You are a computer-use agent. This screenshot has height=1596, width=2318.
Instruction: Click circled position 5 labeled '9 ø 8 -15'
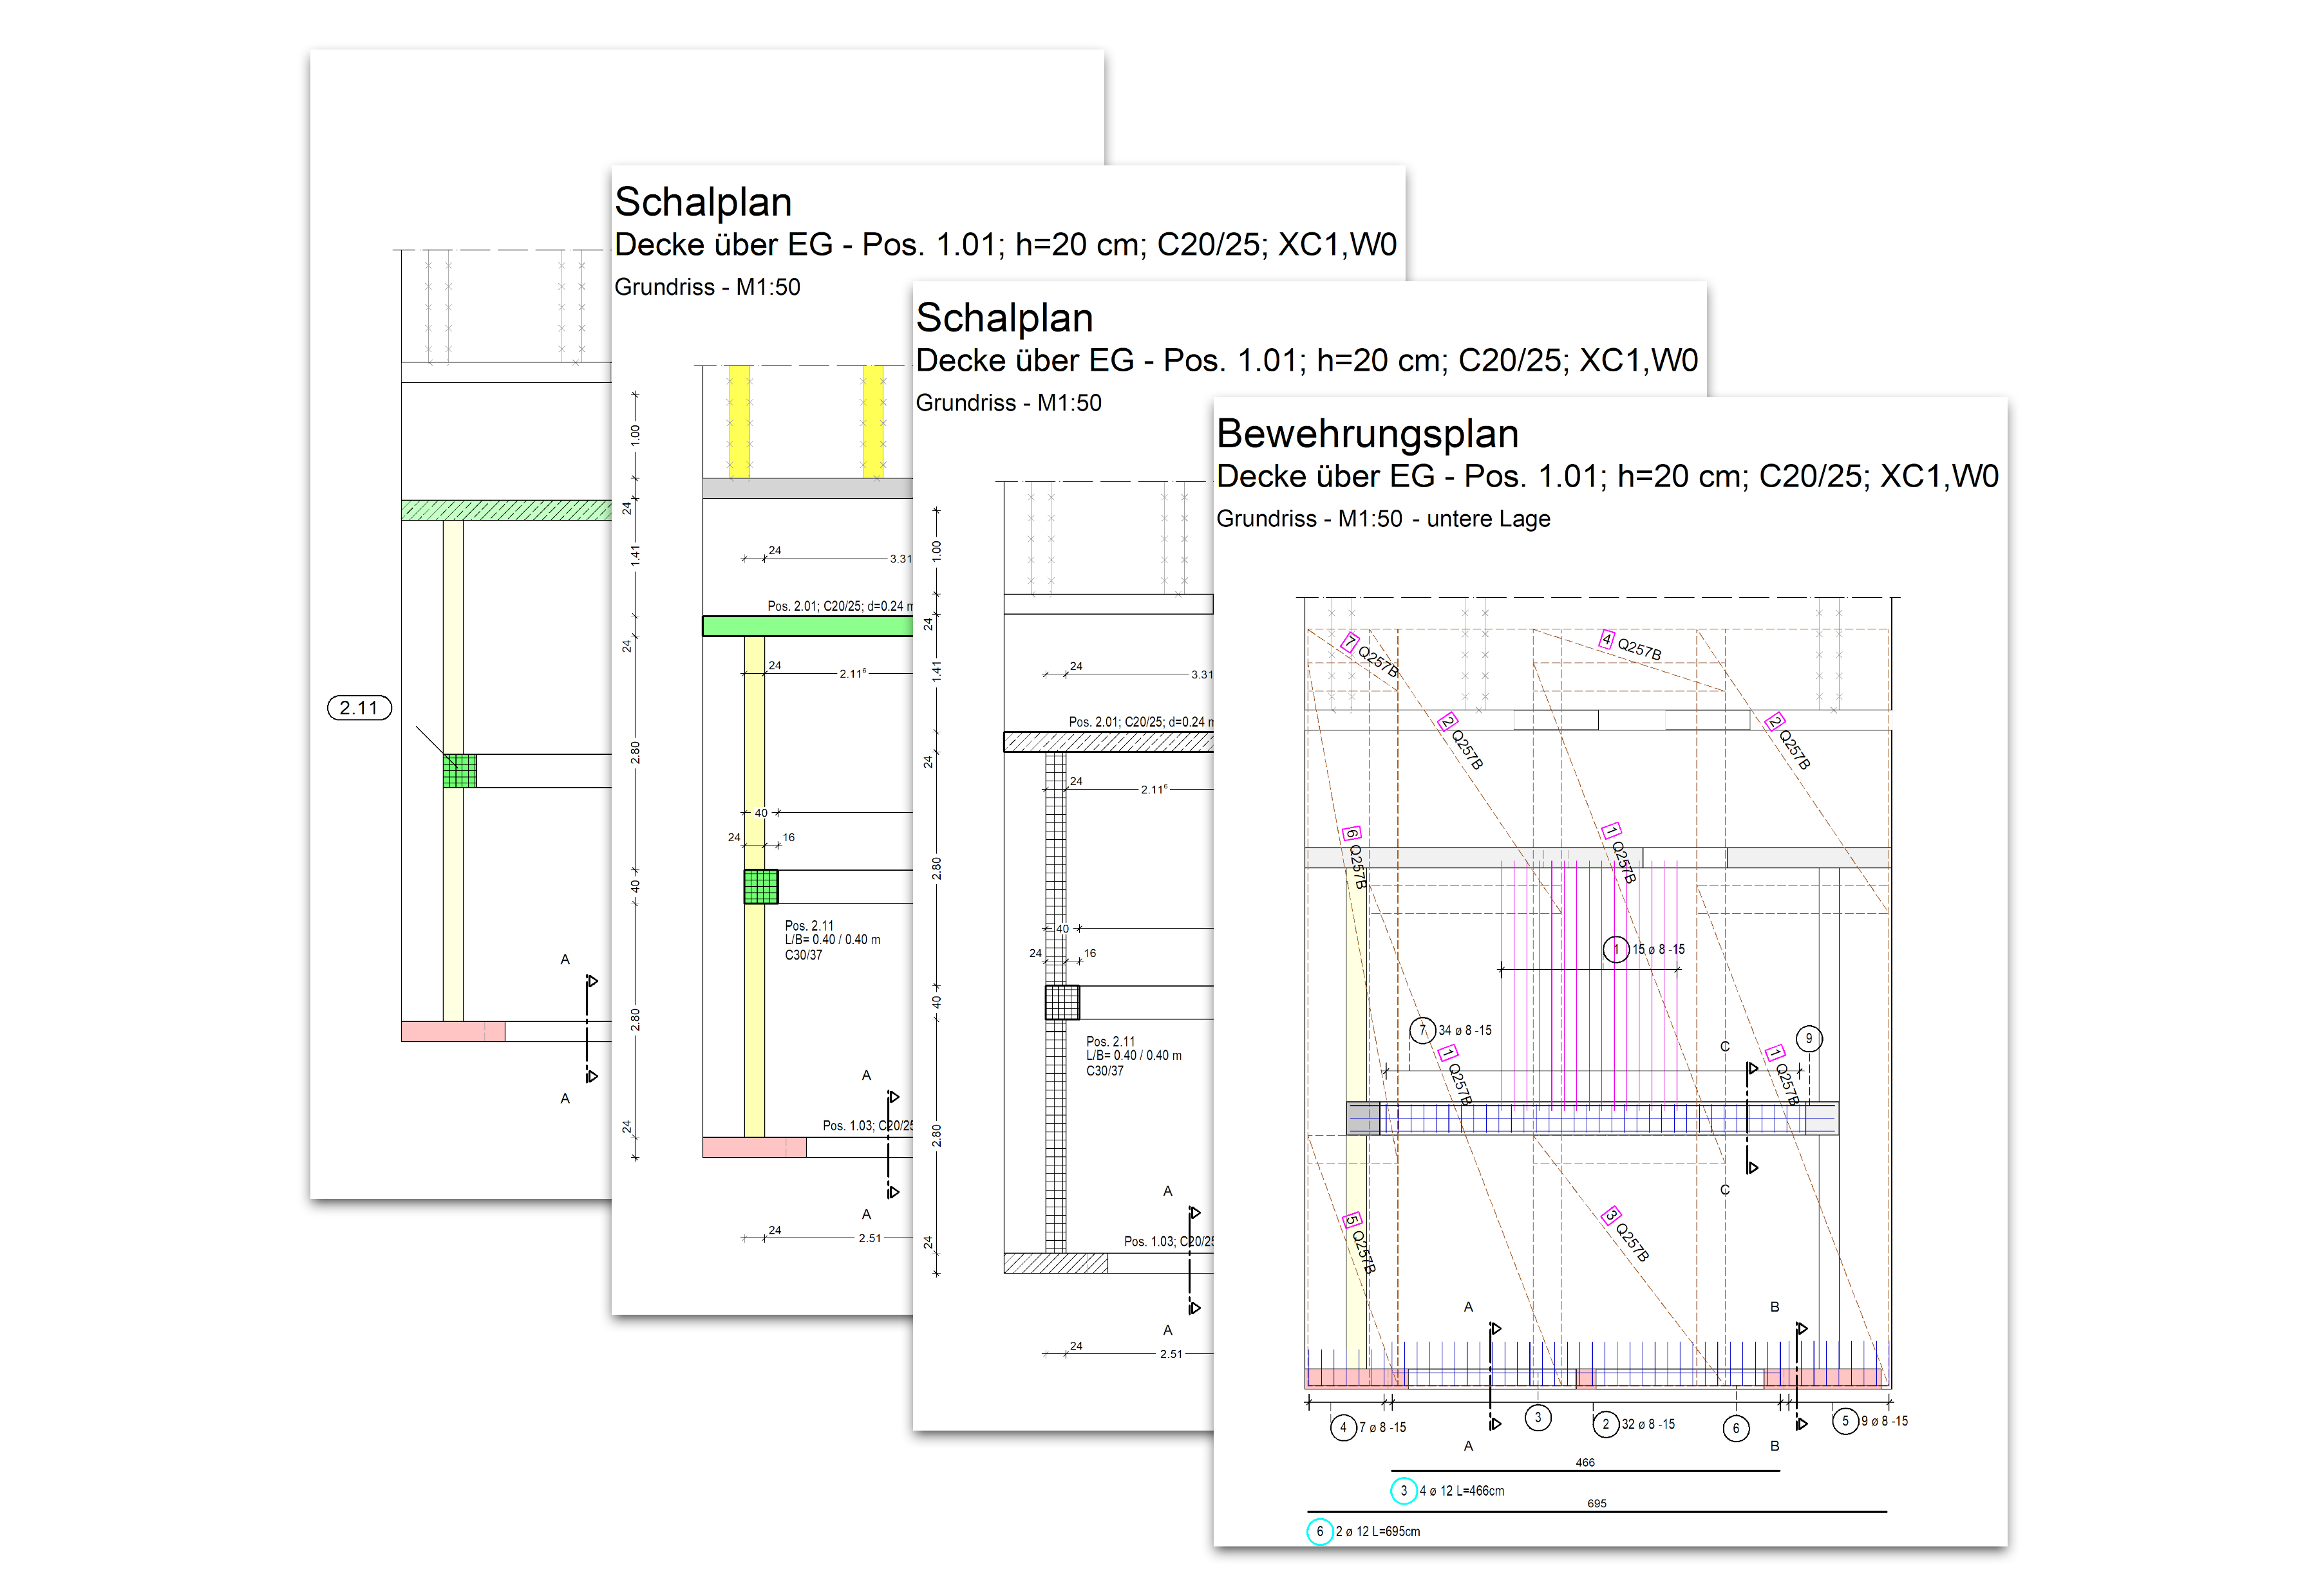pos(1846,1420)
